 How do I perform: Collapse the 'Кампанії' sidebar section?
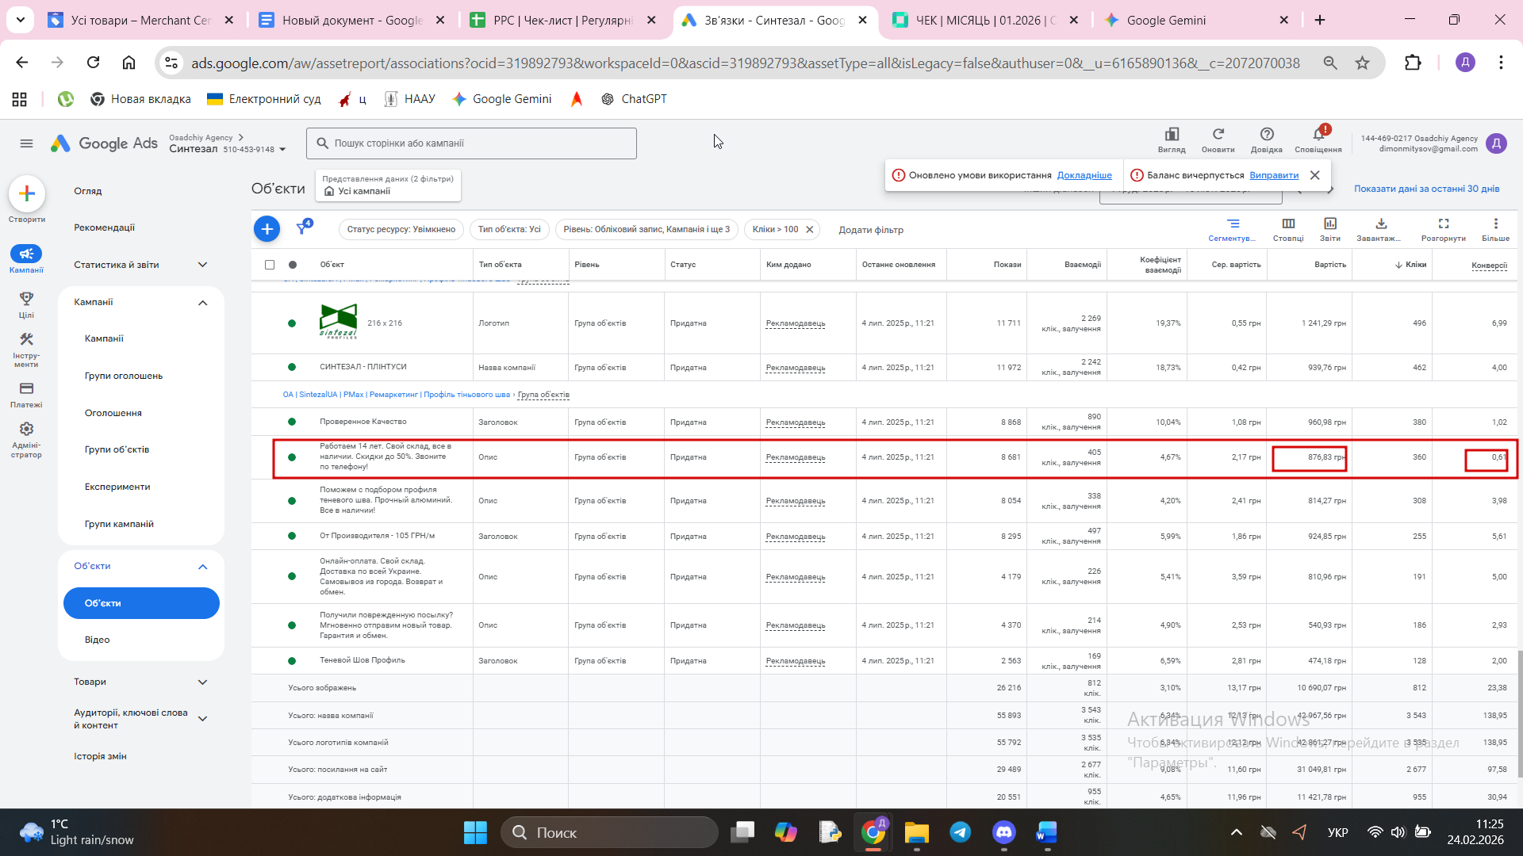pyautogui.click(x=202, y=302)
